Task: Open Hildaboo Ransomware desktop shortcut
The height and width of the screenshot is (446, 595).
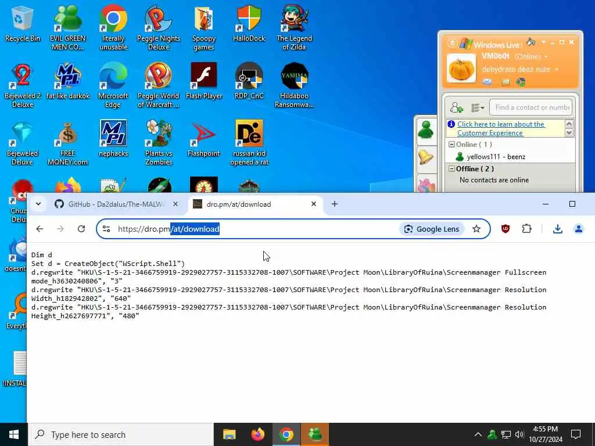Action: point(294,85)
